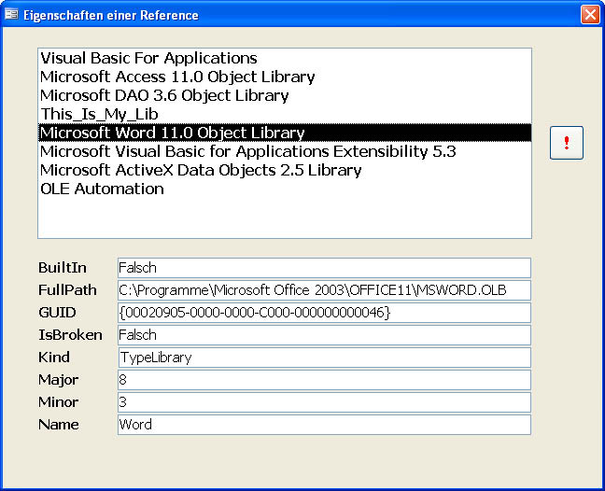Screen dimensions: 605x491
Task: Click the Name field showing Word
Action: (x=324, y=425)
